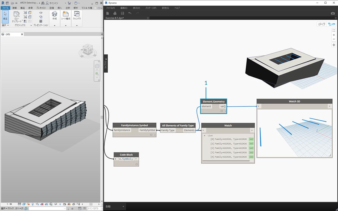Expand the シート構成 panel dropdown
This screenshot has height=211, width=338.
[x=66, y=25]
